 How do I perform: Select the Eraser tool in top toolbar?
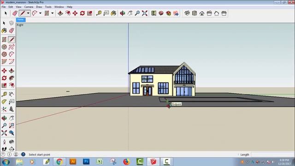click(x=15, y=13)
